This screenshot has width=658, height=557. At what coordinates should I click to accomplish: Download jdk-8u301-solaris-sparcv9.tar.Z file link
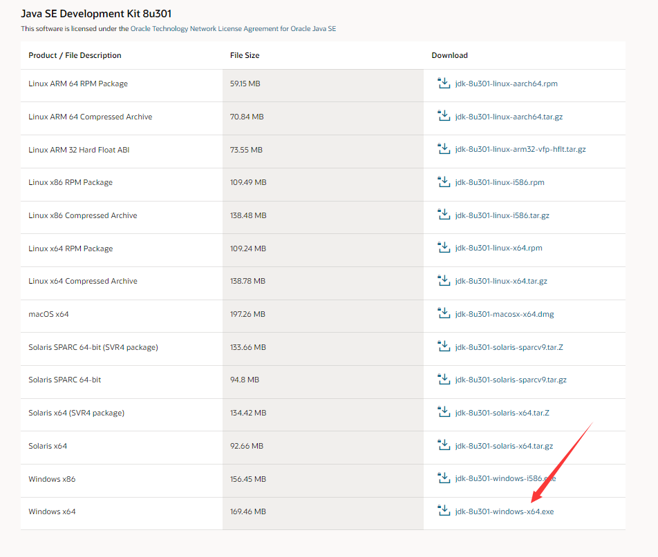[x=509, y=347]
